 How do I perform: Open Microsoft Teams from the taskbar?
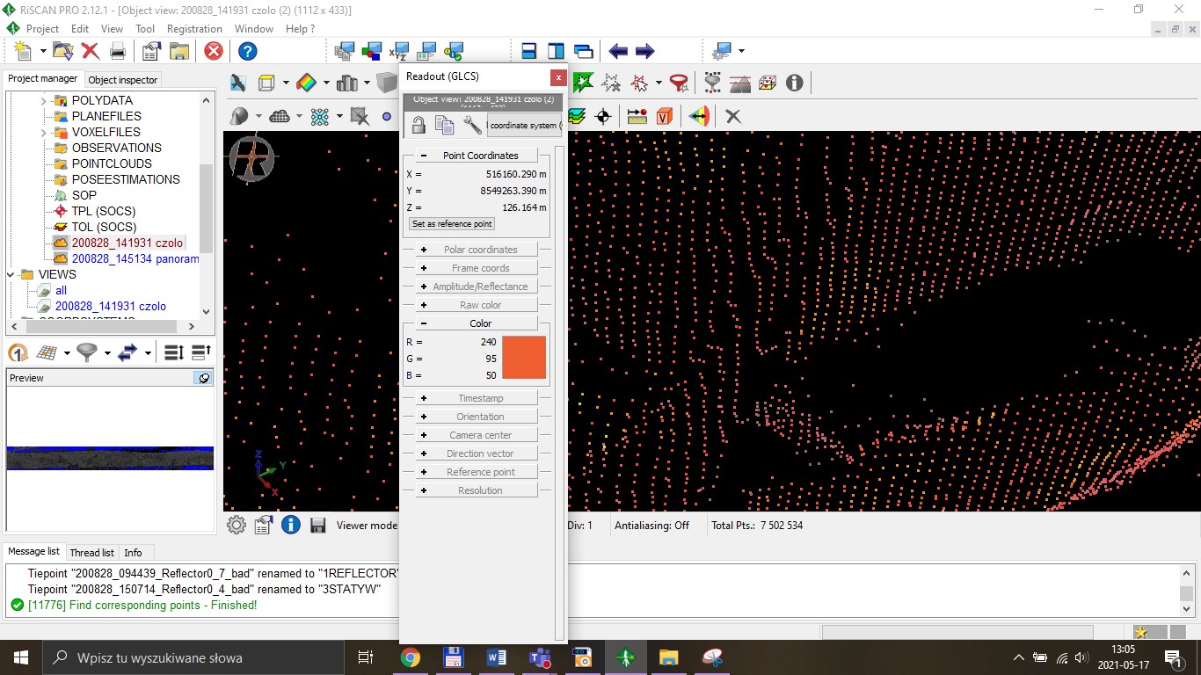(539, 657)
